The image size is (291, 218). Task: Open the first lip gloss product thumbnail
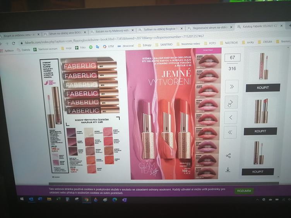(263, 66)
